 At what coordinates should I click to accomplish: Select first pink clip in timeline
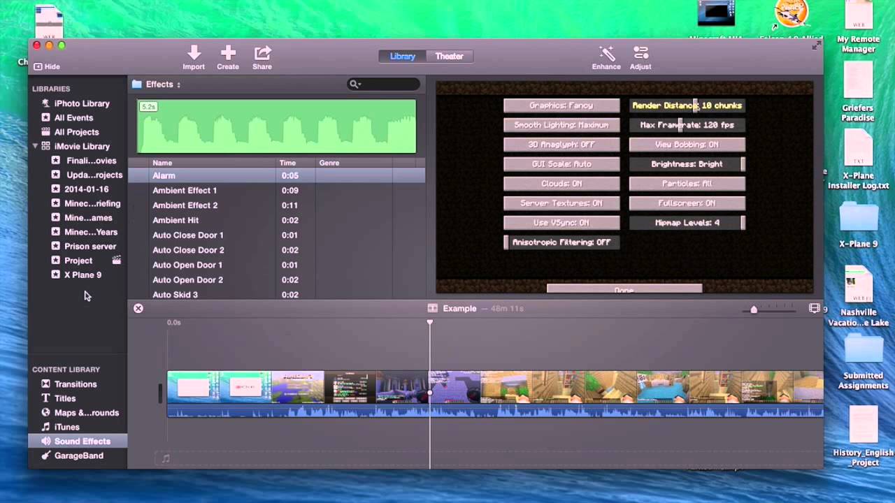point(194,387)
